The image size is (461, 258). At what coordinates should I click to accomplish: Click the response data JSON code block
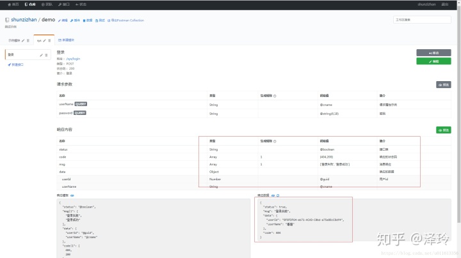[353, 220]
